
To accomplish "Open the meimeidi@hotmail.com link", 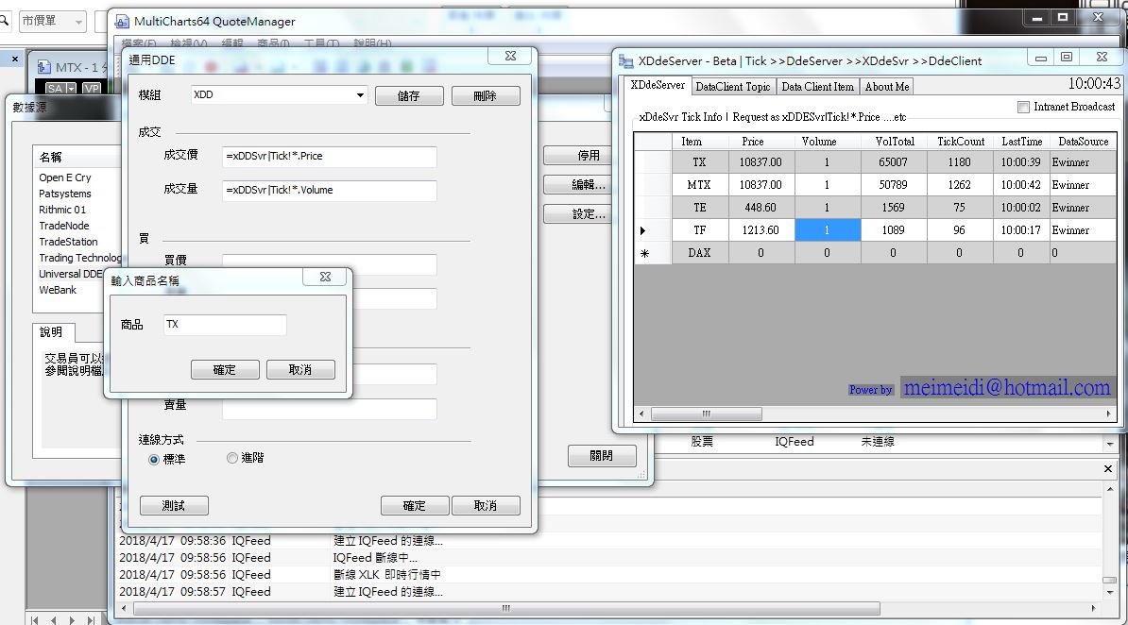I will (x=1006, y=388).
